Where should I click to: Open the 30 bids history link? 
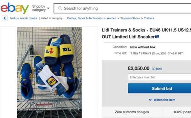(x=157, y=69)
